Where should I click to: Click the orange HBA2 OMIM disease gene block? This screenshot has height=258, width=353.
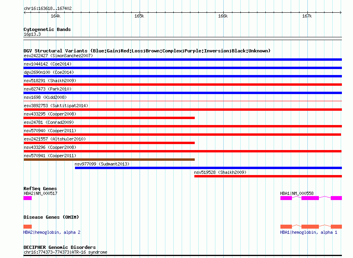pyautogui.click(x=27, y=227)
